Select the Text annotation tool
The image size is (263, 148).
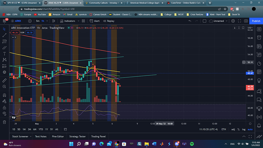point(5,54)
